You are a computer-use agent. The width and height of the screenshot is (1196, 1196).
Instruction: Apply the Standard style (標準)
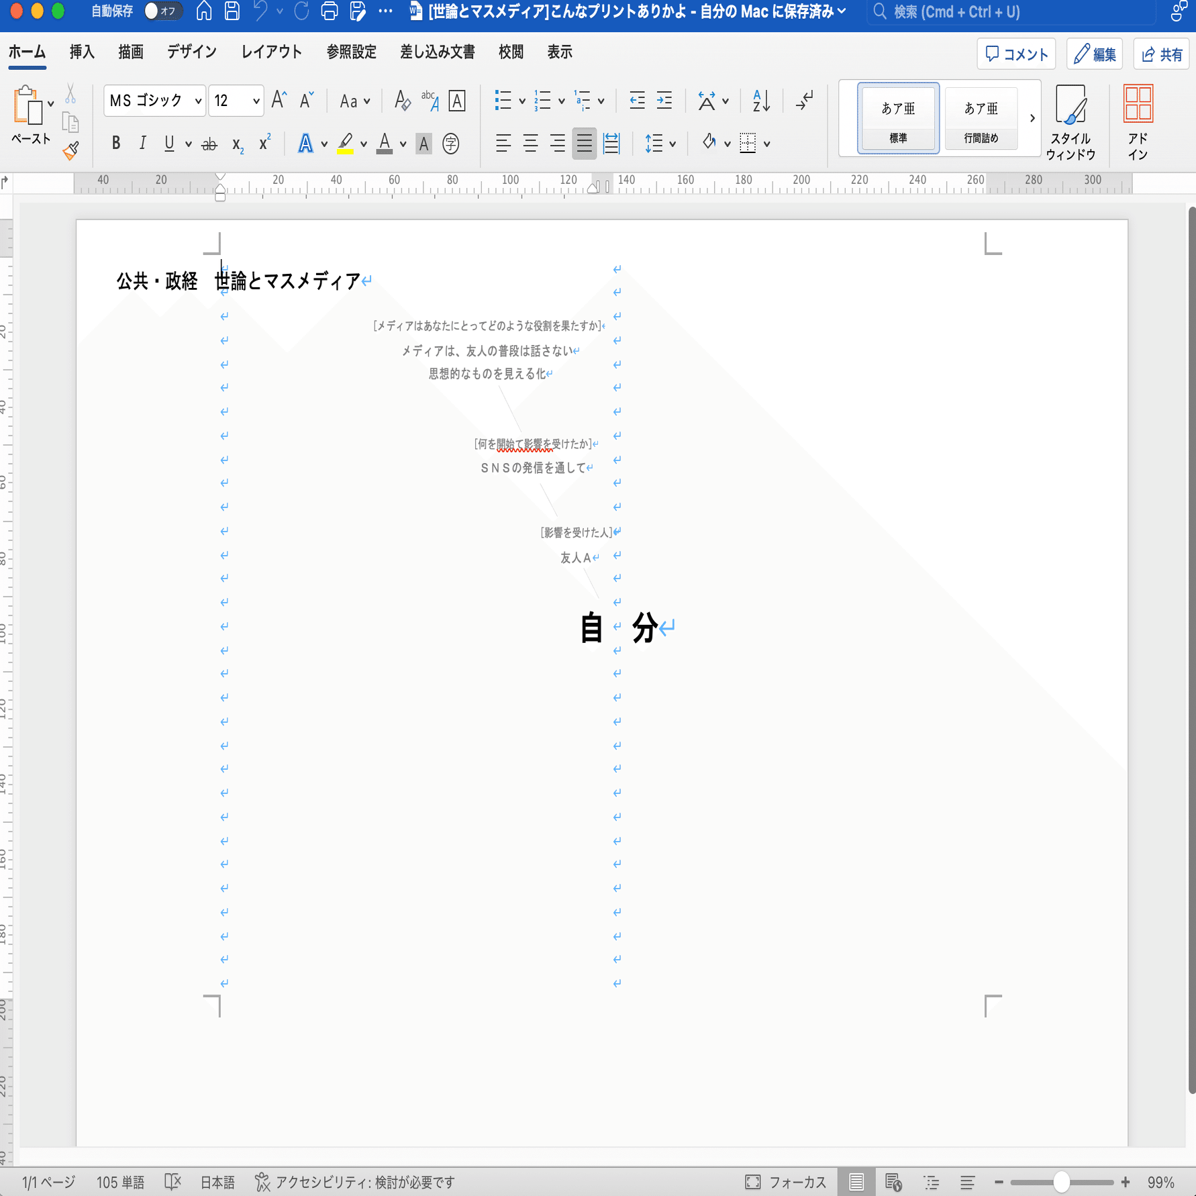pos(898,118)
